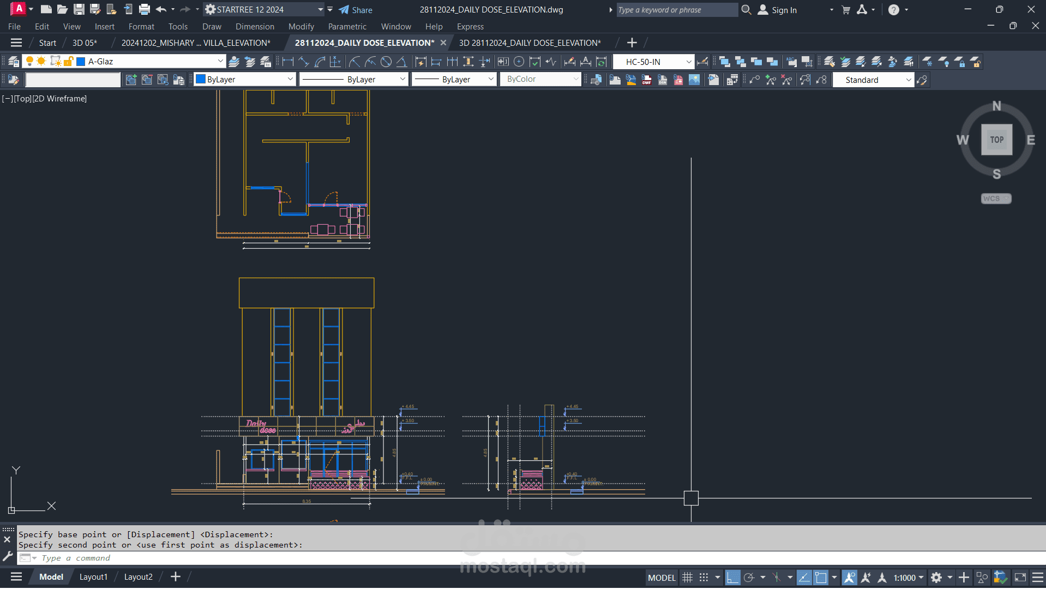Click the Attach DWF underlay icon
This screenshot has width=1046, height=589.
click(x=646, y=80)
